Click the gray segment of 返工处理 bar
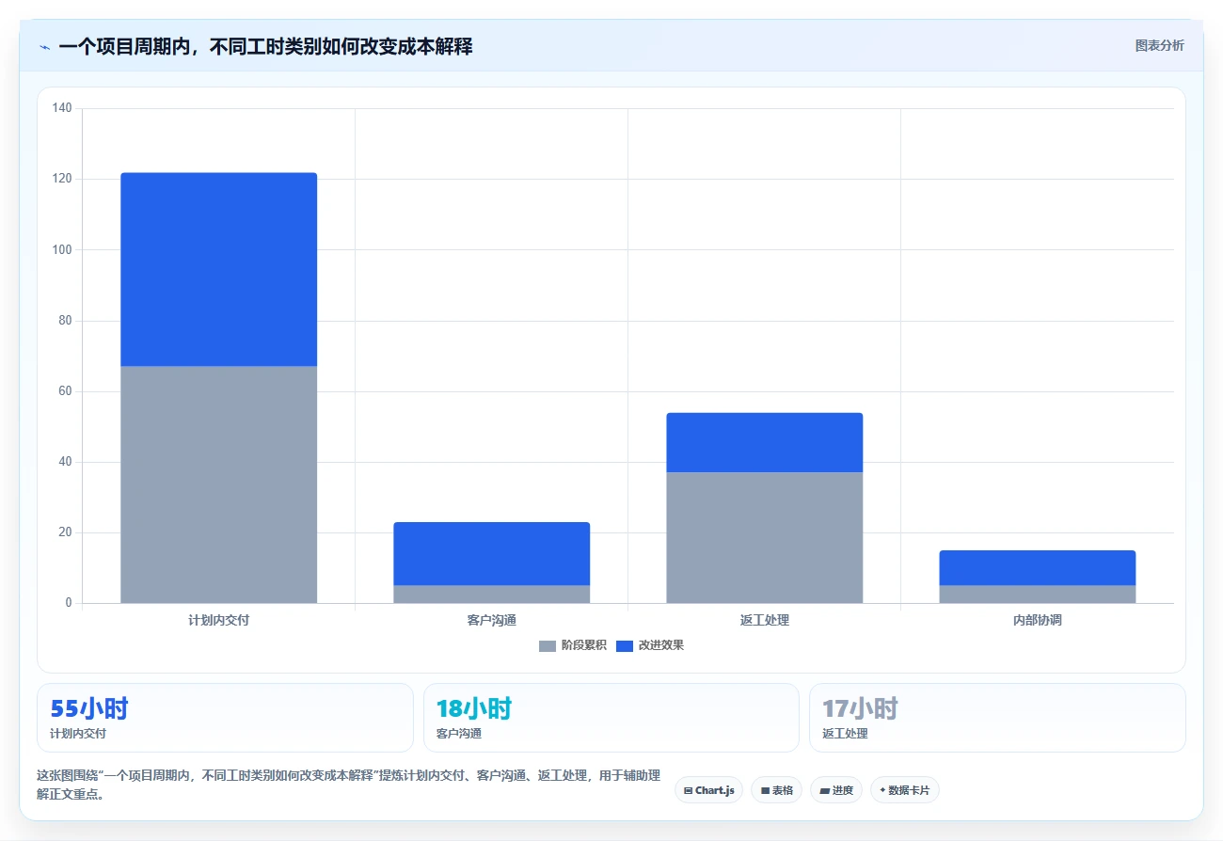The image size is (1223, 841). point(765,537)
